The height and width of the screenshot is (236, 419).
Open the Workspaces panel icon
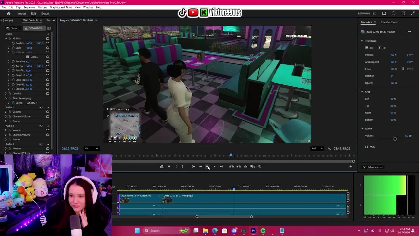(374, 13)
